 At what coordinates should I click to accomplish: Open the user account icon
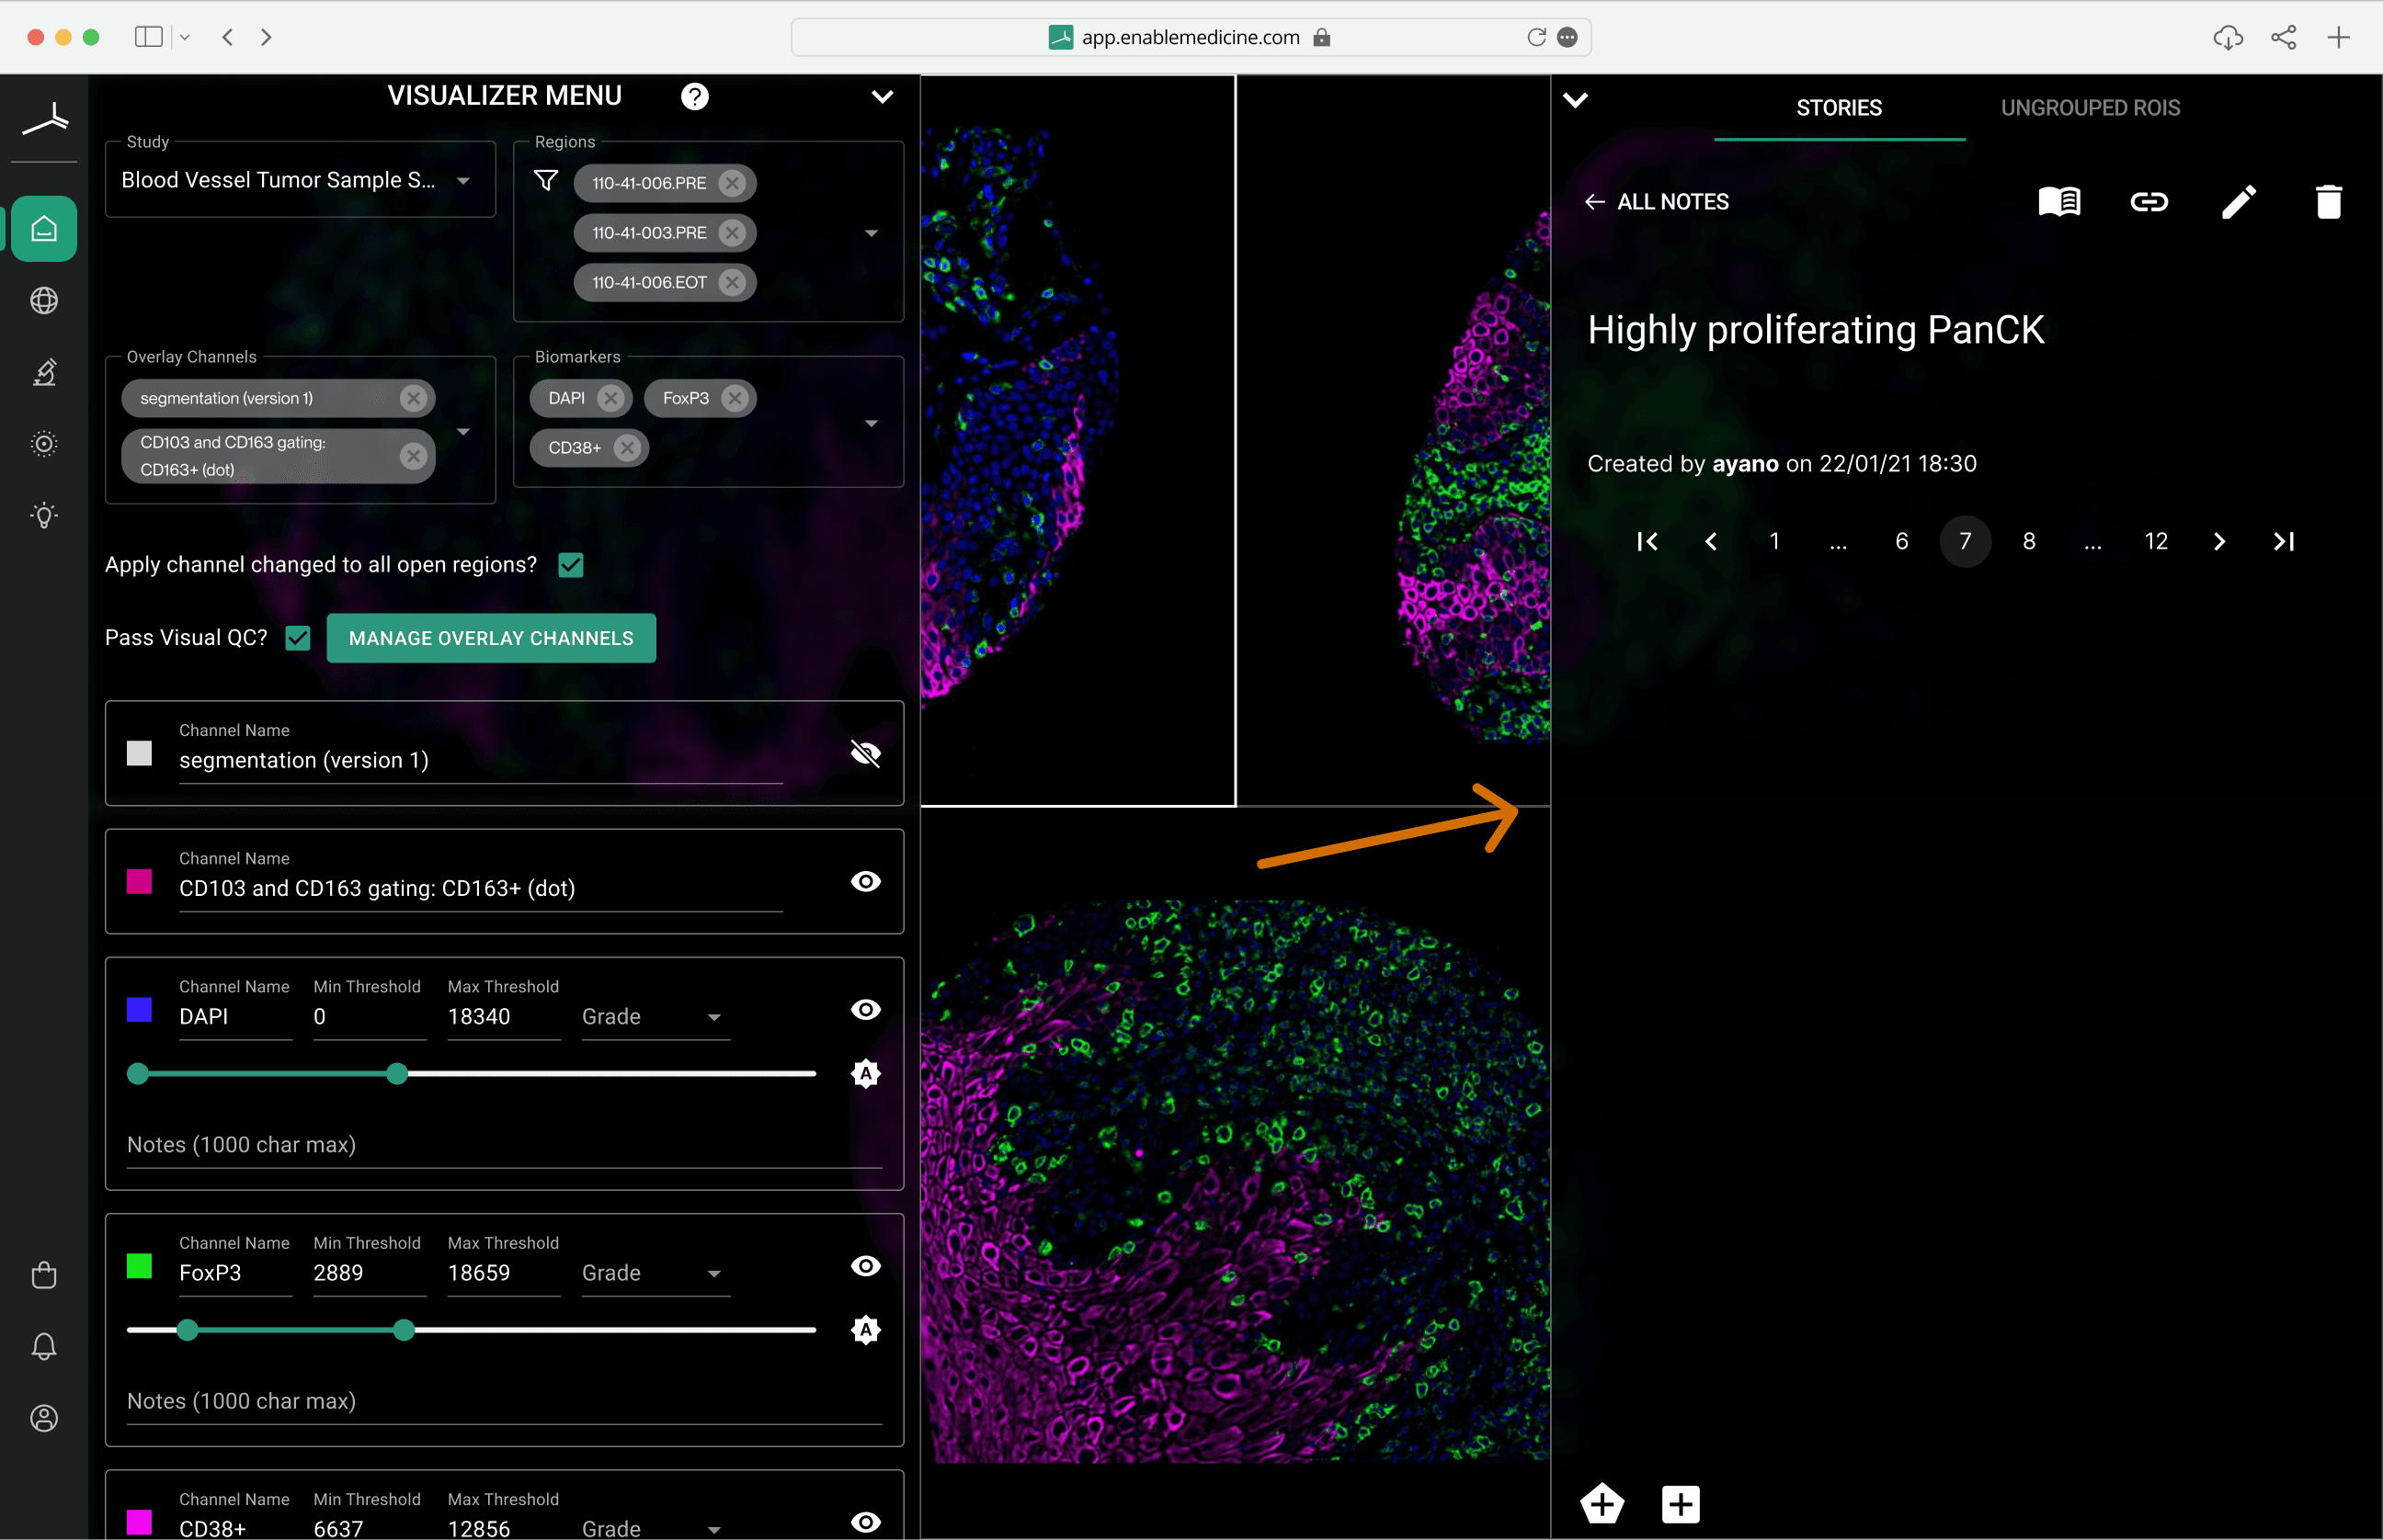[44, 1418]
